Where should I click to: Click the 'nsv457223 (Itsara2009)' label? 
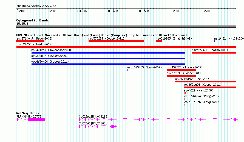(185, 67)
